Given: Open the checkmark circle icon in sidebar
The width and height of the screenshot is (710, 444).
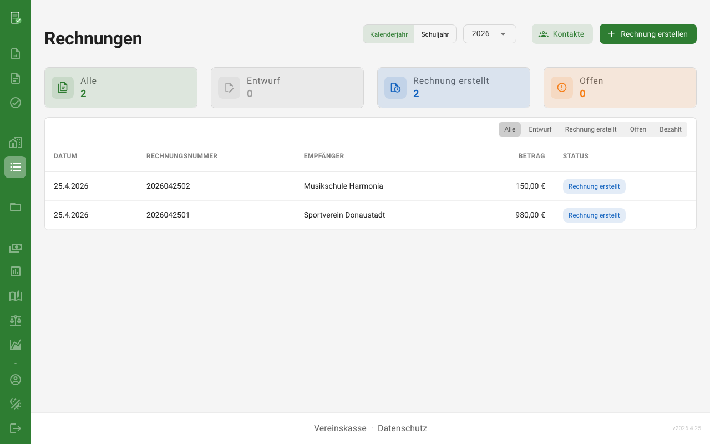Looking at the screenshot, I should click(x=16, y=103).
